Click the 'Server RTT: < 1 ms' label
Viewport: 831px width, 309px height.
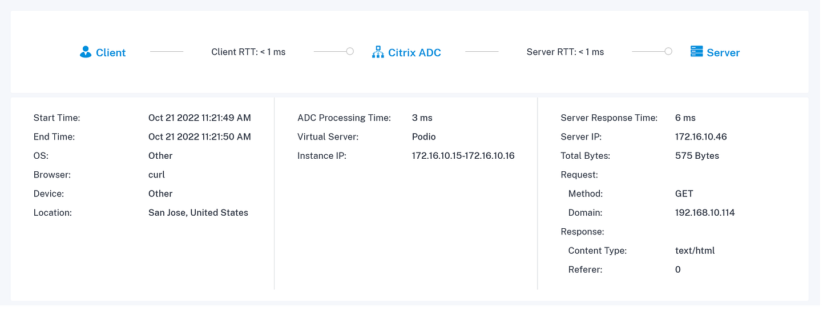(x=565, y=52)
